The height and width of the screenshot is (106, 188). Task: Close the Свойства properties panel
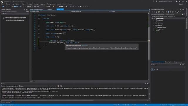click(x=184, y=65)
